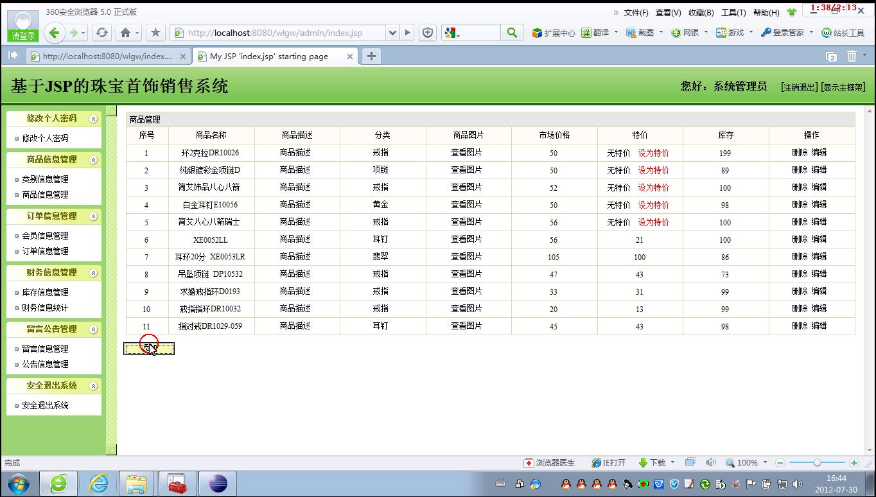
Task: Open a new tab with plus button
Action: coord(371,56)
